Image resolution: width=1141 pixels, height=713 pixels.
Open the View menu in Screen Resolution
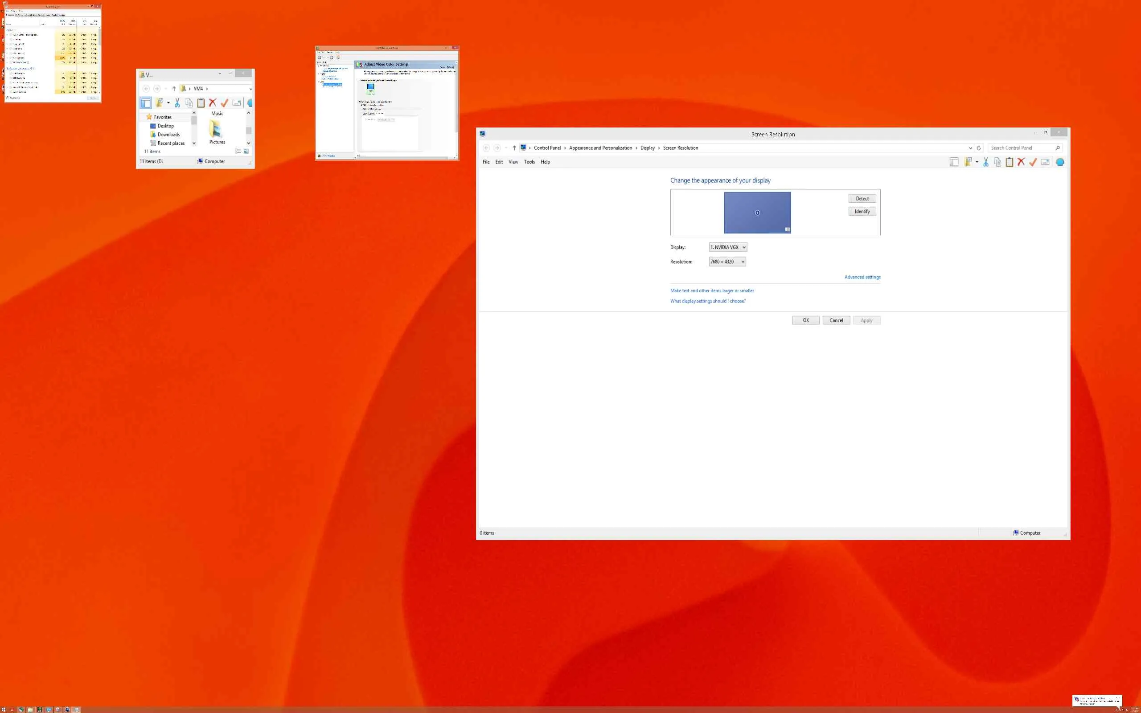[x=513, y=162]
